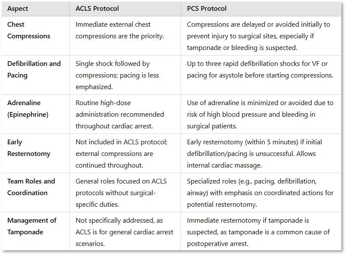The width and height of the screenshot is (346, 255).
Task: Select the ACLS Protocol column header
Action: point(97,9)
